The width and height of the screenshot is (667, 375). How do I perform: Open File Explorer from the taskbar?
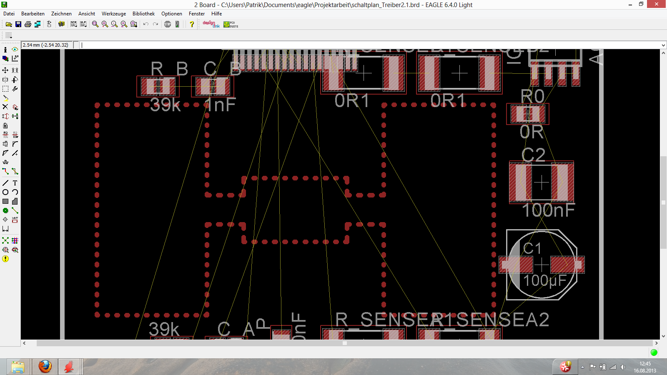18,367
